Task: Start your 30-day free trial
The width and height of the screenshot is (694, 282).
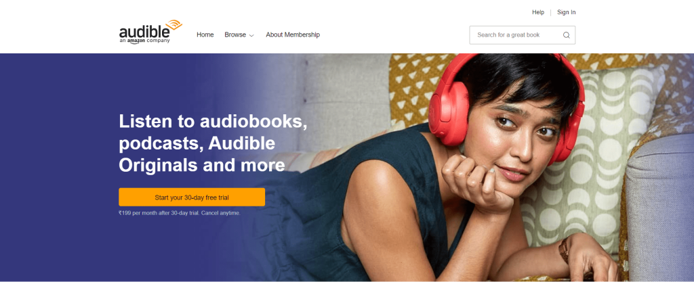Action: tap(192, 197)
